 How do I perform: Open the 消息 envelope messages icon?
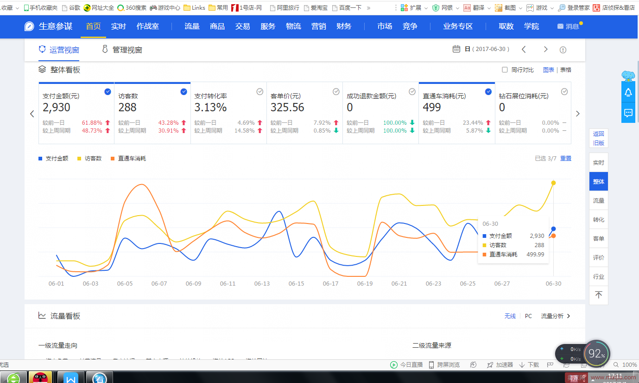[x=561, y=26]
